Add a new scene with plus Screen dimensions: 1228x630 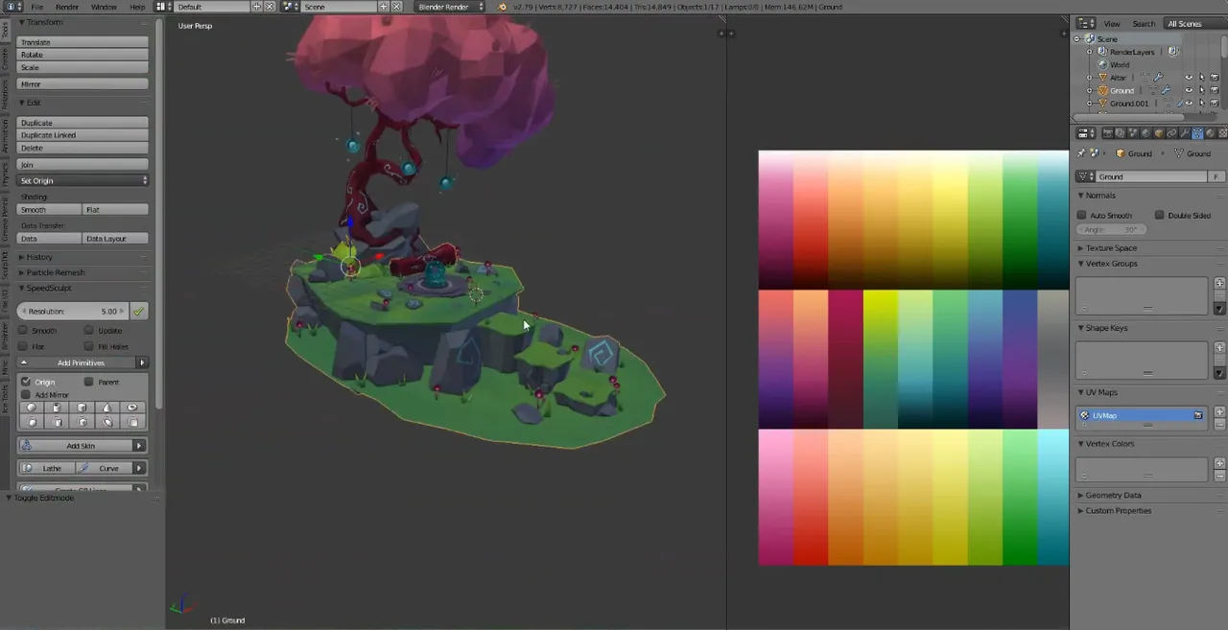coord(383,7)
